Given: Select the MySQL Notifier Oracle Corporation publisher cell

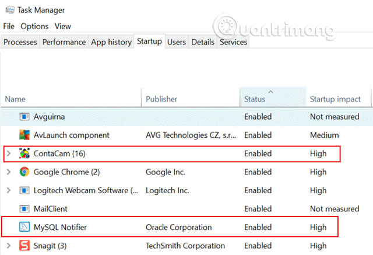Looking at the screenshot, I should [179, 227].
